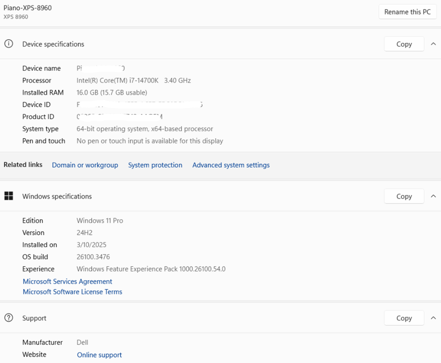441x363 pixels.
Task: Copy the Device specifications details
Action: click(x=404, y=44)
